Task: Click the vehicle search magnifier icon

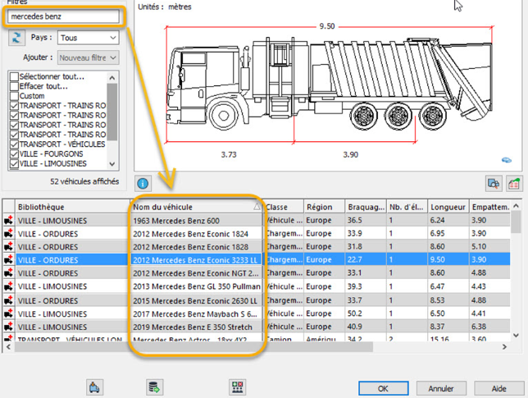Action: [x=494, y=184]
